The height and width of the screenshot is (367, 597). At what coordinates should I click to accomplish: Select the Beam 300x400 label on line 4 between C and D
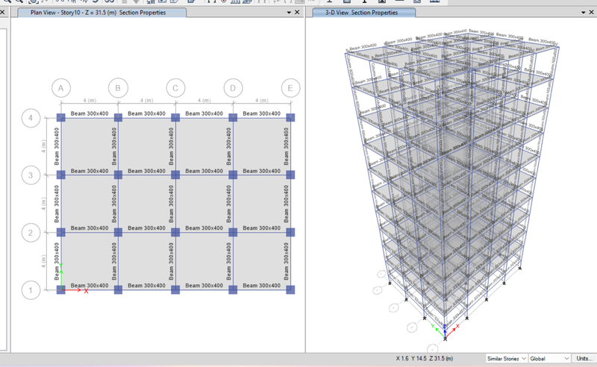coord(204,113)
